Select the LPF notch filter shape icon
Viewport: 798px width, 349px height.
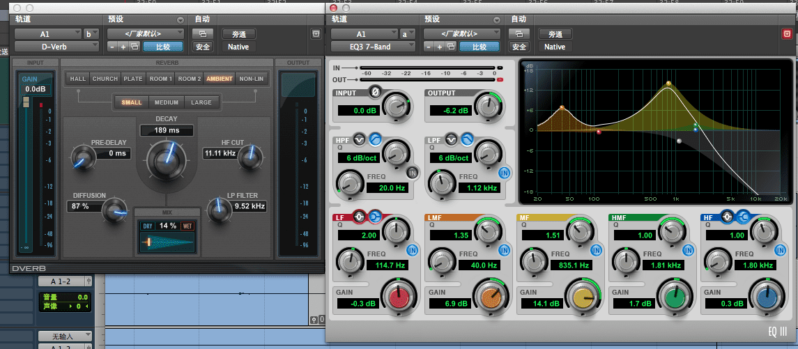pos(452,139)
